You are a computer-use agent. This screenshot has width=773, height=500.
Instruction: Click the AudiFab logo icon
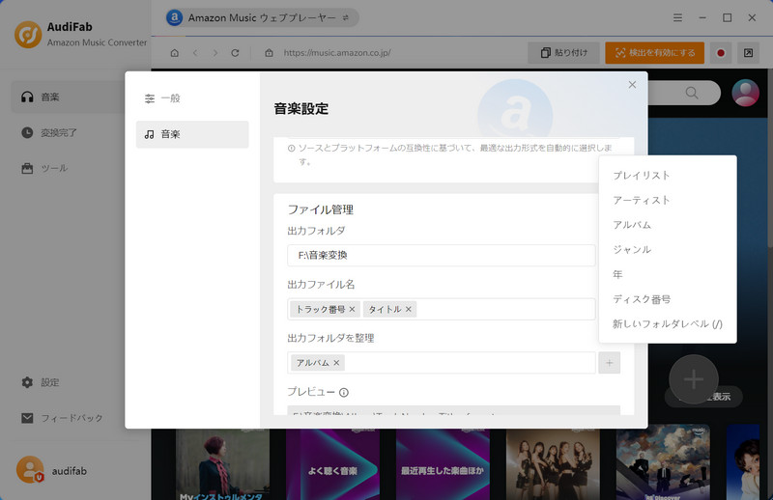28,34
